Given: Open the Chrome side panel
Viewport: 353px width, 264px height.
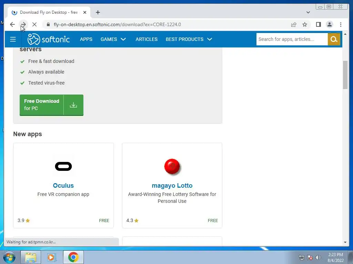Looking at the screenshot, I should point(318,24).
